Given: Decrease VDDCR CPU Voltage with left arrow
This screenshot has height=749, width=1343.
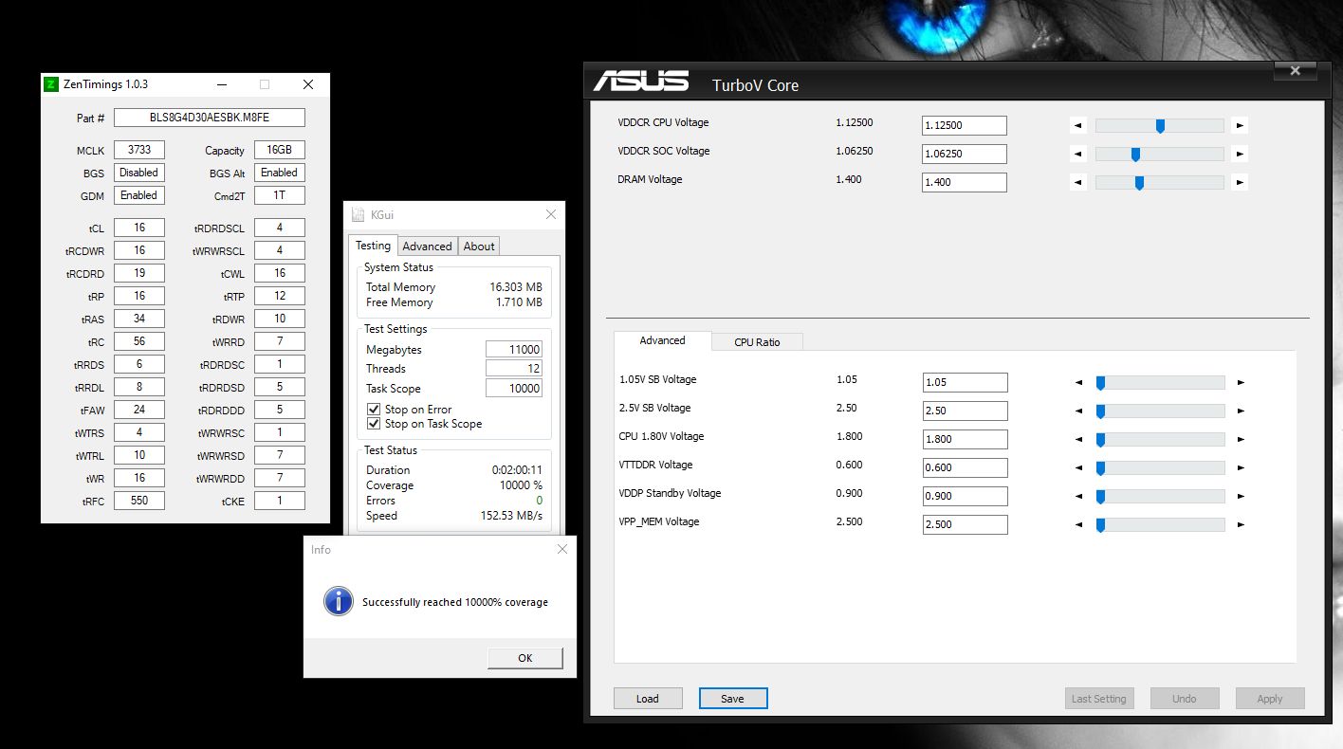Looking at the screenshot, I should tap(1078, 125).
